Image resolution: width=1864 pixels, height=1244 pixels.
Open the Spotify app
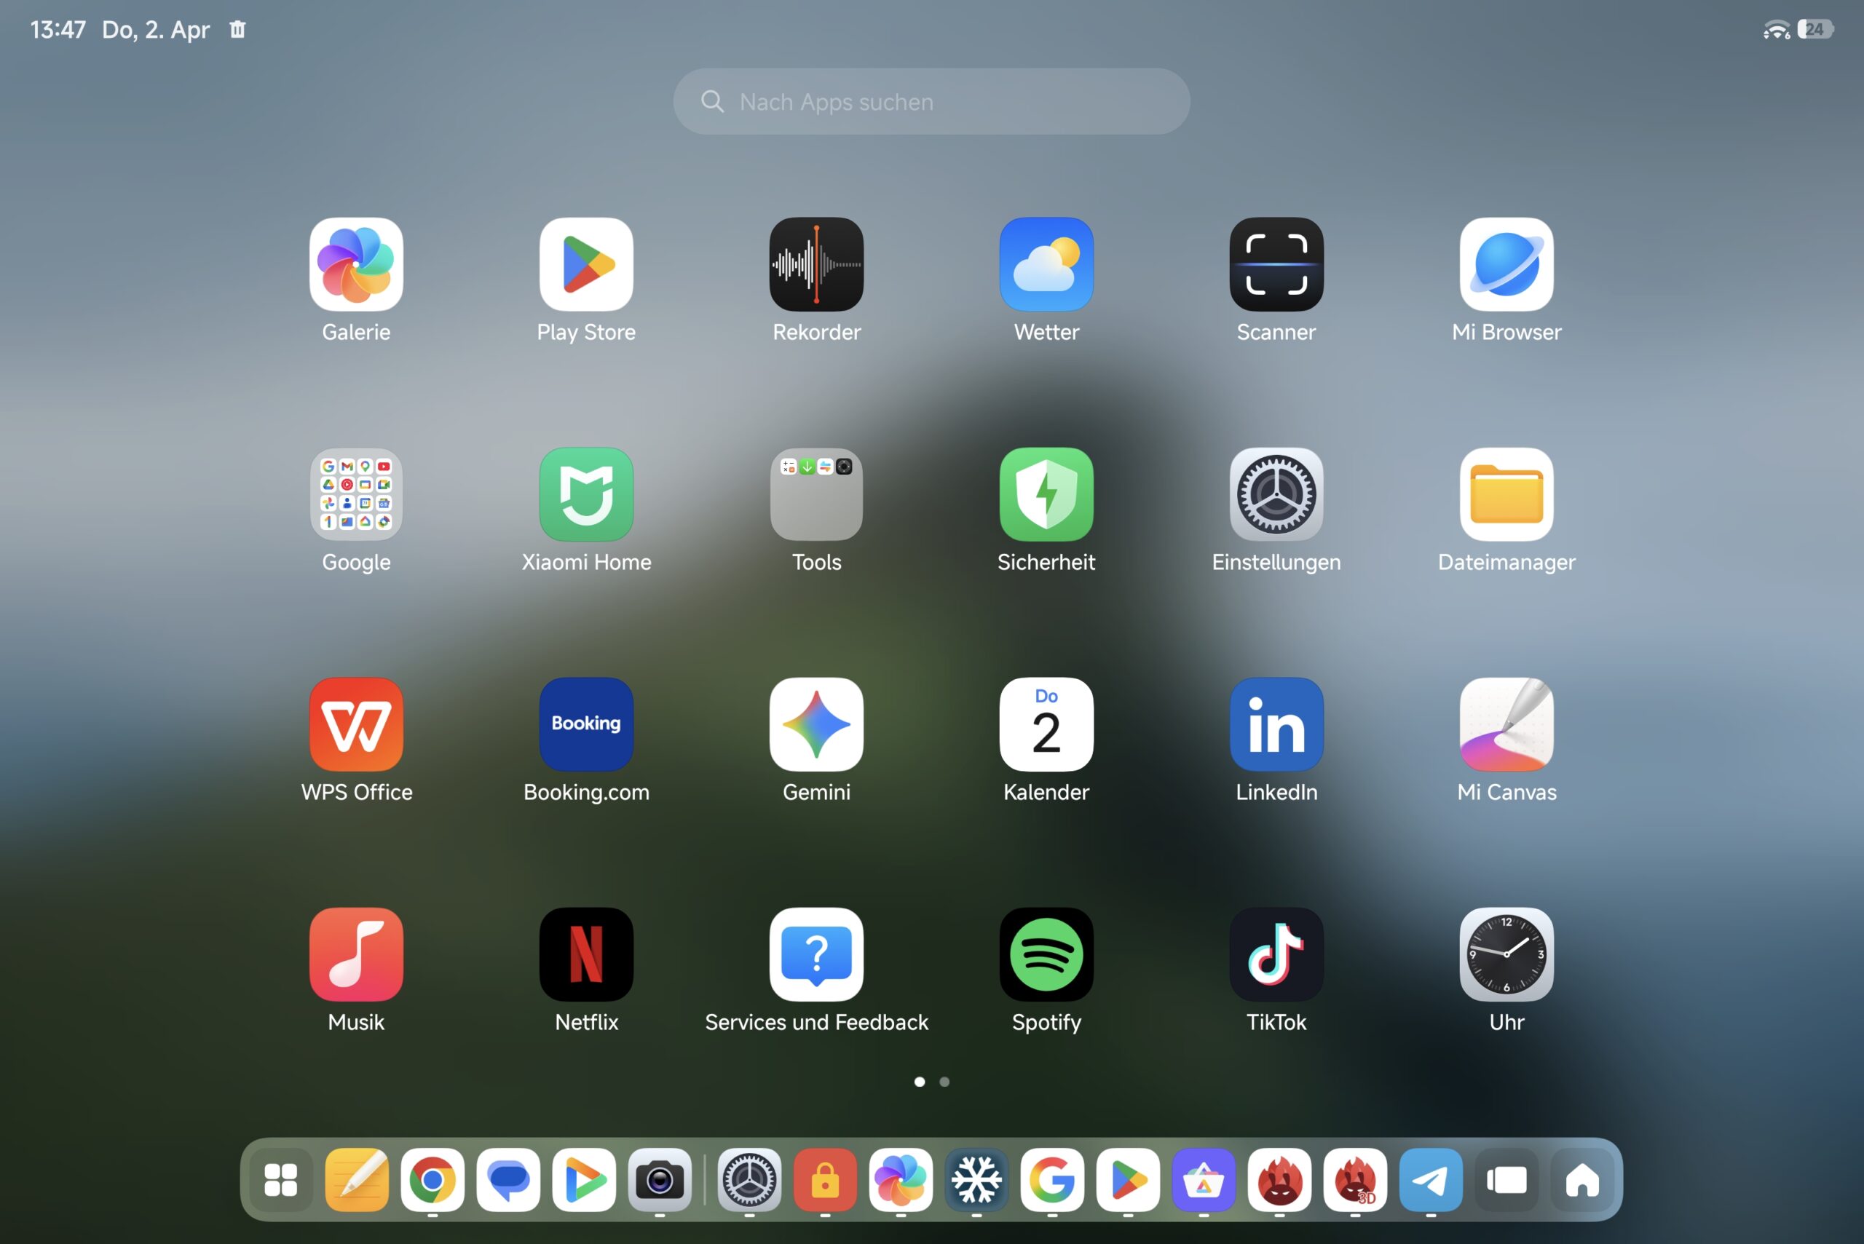tap(1046, 954)
